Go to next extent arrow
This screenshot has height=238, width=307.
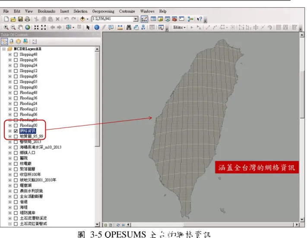(x=59, y=27)
